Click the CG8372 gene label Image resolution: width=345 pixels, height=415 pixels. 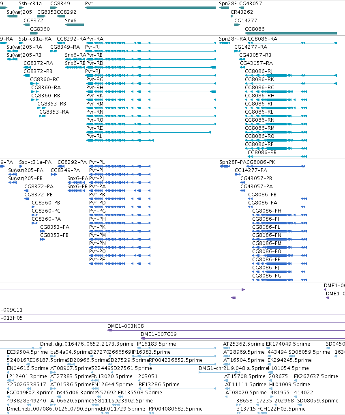33,20
